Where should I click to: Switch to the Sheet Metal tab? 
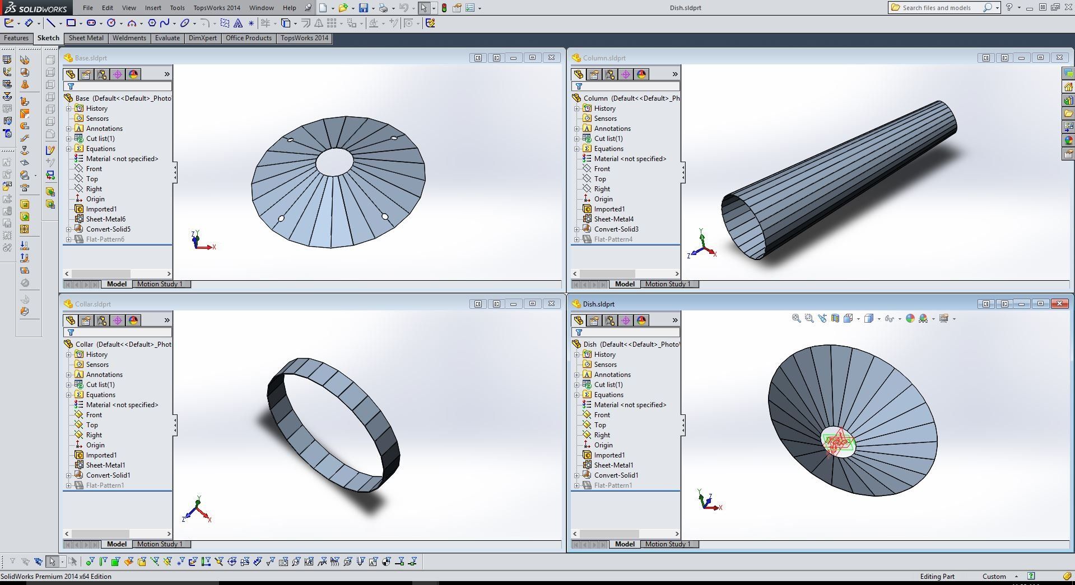[x=86, y=38]
